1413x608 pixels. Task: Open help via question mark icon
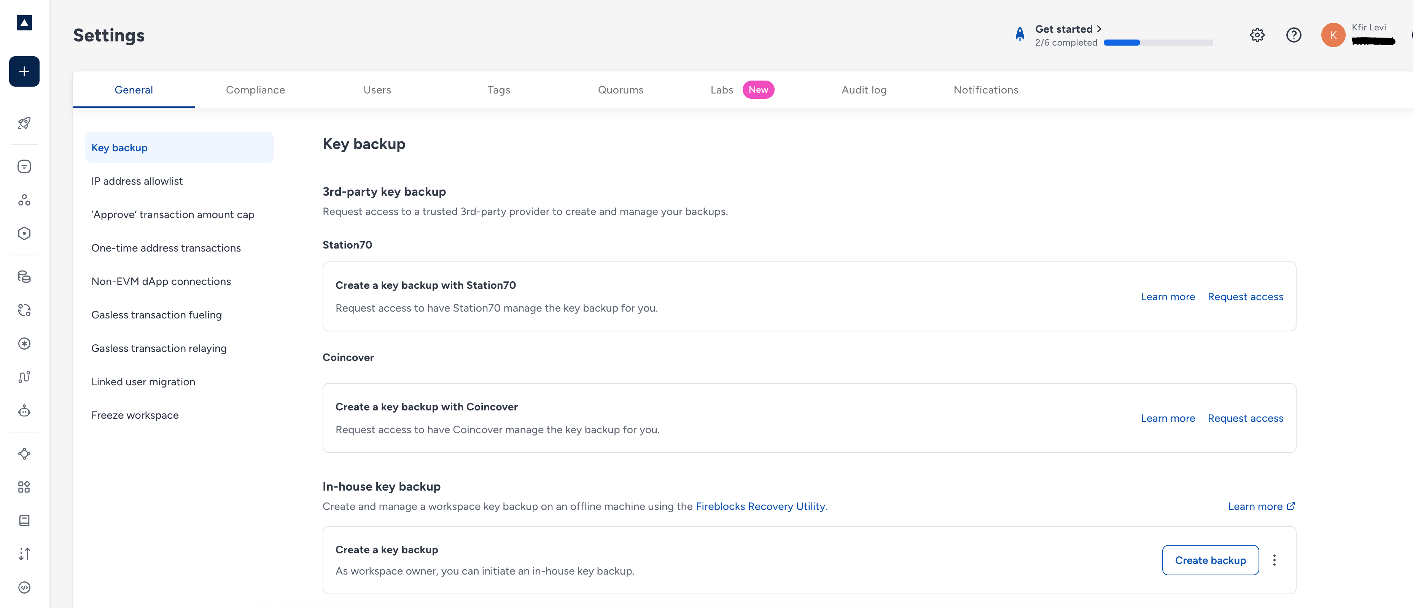point(1294,35)
